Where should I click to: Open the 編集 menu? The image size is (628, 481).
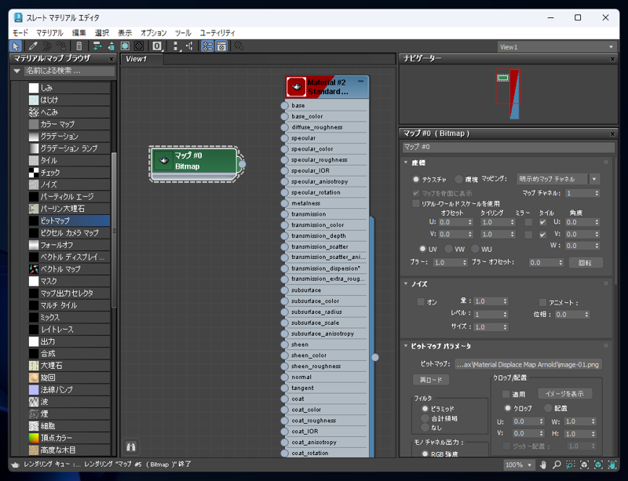pos(79,33)
